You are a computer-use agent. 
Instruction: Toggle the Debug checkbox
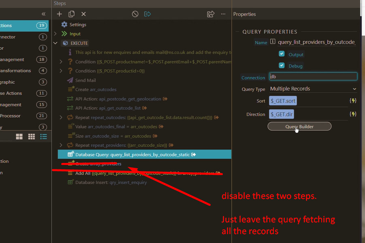282,65
